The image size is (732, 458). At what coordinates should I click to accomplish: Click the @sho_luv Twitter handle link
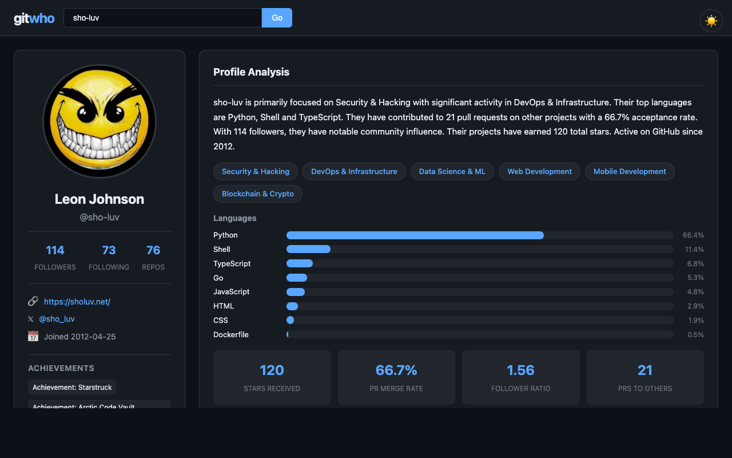[x=57, y=318]
